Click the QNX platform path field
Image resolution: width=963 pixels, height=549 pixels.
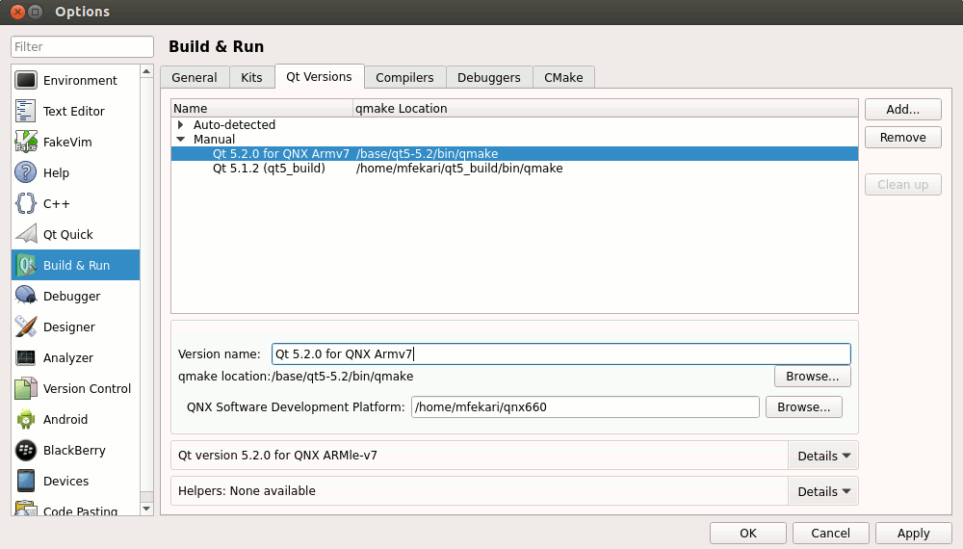click(x=586, y=407)
